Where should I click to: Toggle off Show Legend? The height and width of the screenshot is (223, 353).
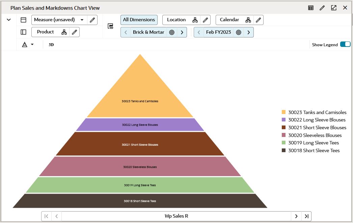(x=346, y=44)
